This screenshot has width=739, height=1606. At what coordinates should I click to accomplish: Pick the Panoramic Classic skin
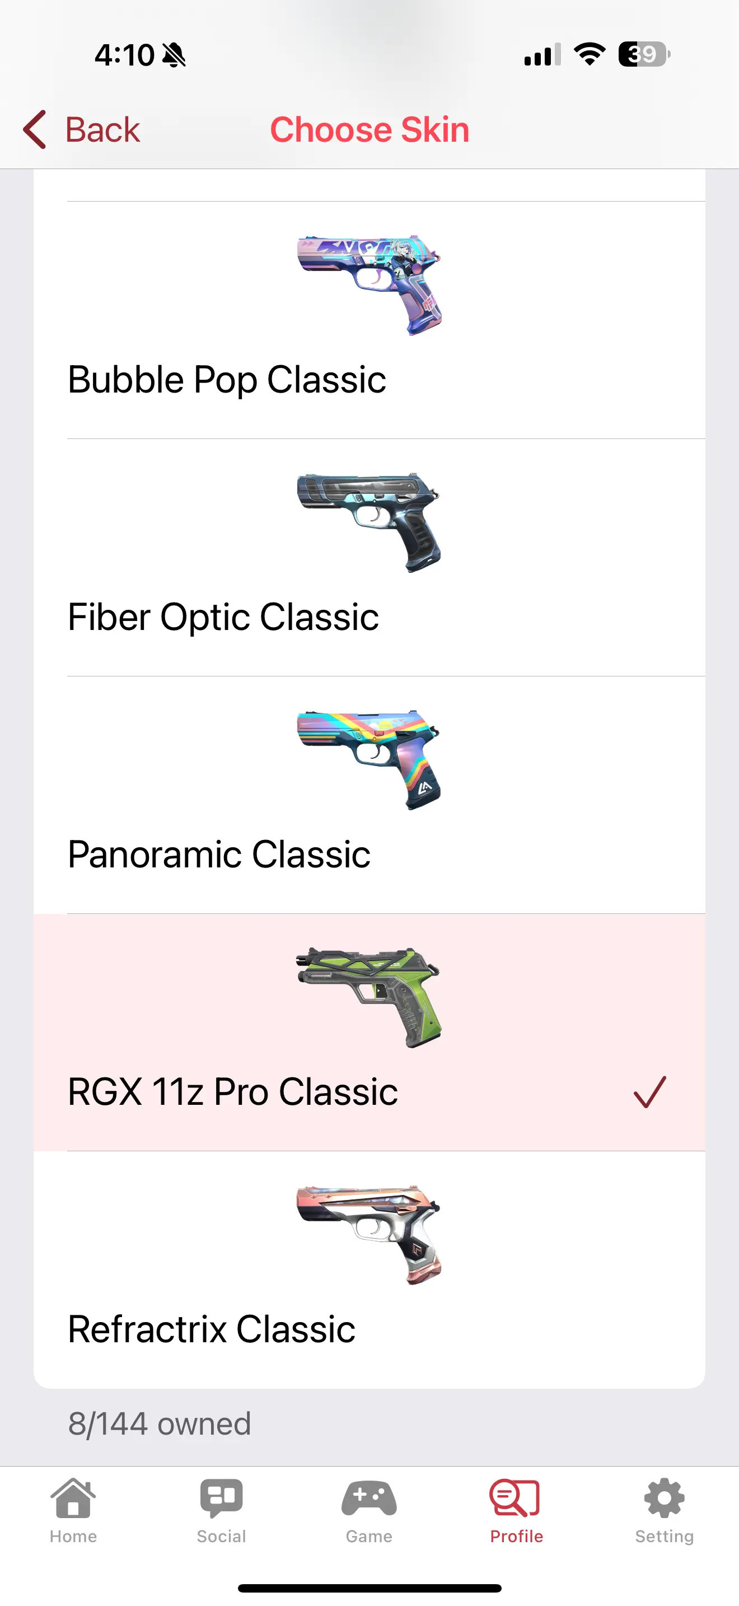pos(219,855)
